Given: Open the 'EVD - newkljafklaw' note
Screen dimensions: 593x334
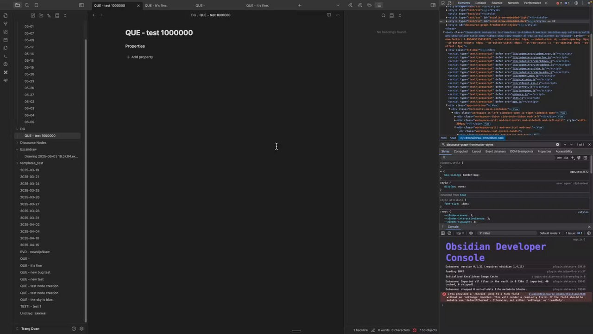Looking at the screenshot, I should coord(35,252).
